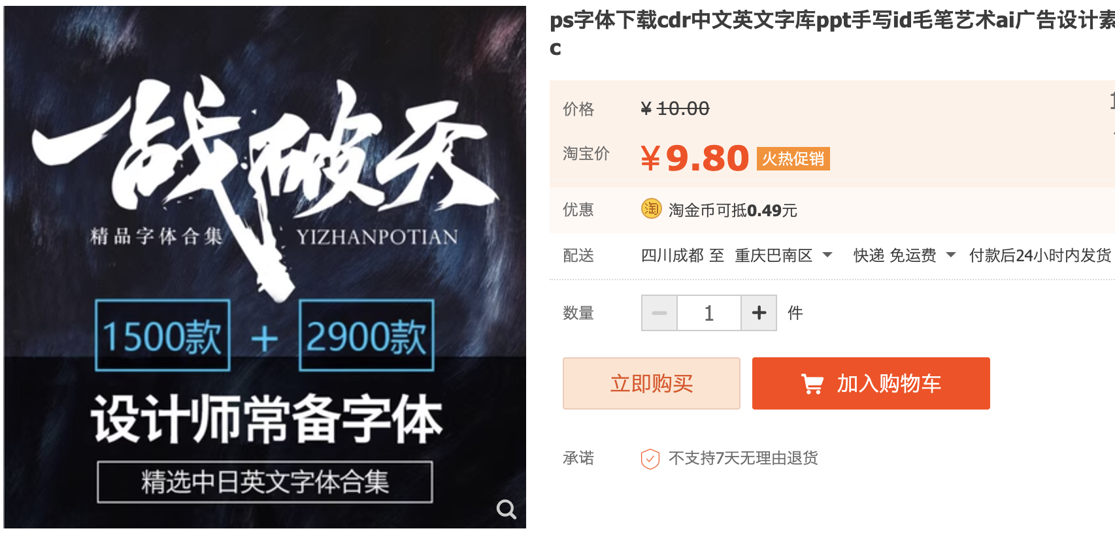Click 不支持7天无理由退货 promise text

[x=743, y=459]
